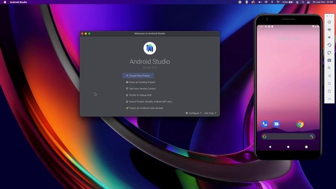Open Android Studio menu in menu bar

point(18,2)
